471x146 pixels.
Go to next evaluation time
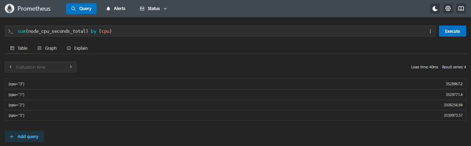click(x=71, y=67)
